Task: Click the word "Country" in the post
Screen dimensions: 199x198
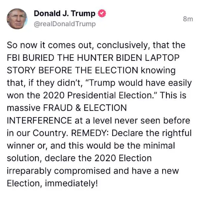Action: (49, 133)
